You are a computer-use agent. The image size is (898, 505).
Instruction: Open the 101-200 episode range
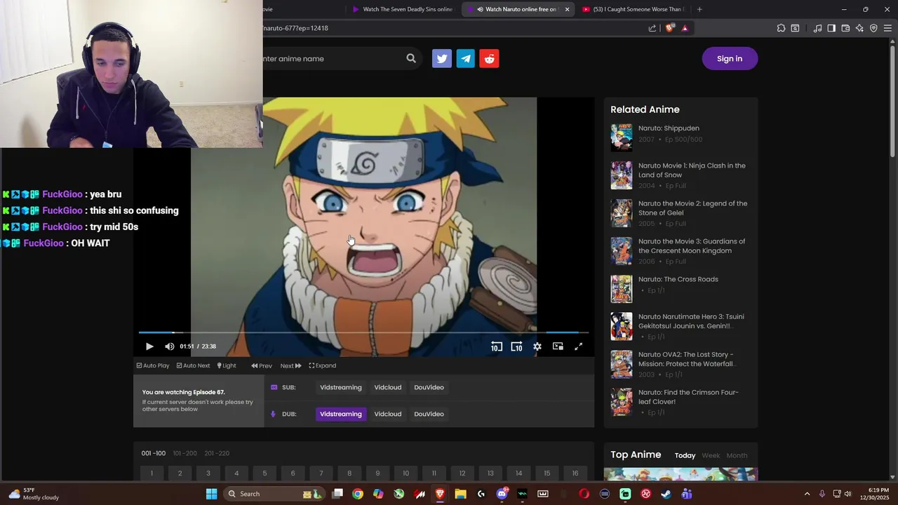185,453
